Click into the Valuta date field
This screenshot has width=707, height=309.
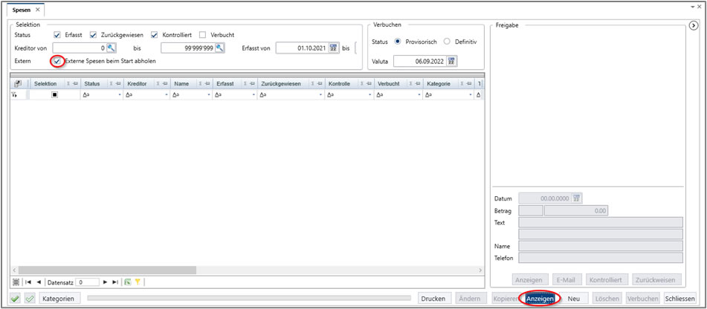pyautogui.click(x=420, y=61)
